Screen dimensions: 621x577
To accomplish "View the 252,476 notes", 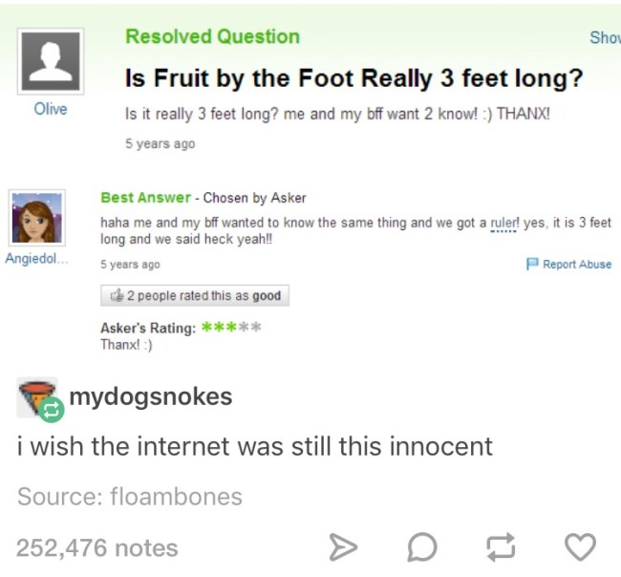I will pyautogui.click(x=97, y=548).
